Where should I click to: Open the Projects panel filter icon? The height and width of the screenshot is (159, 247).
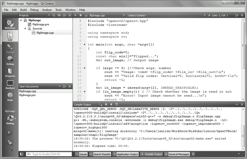tap(54, 15)
